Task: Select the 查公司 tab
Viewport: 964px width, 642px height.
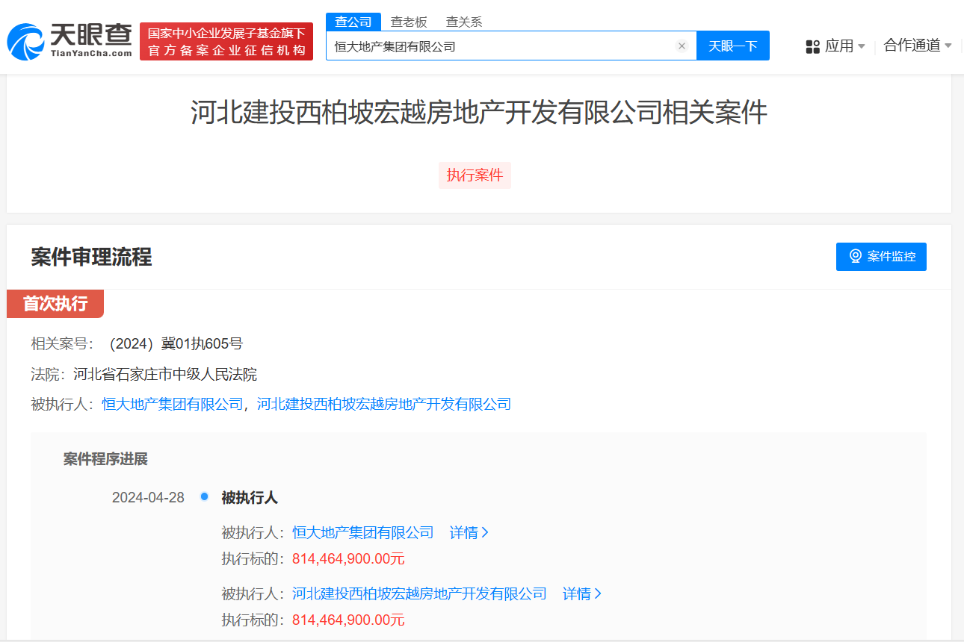Action: 353,22
